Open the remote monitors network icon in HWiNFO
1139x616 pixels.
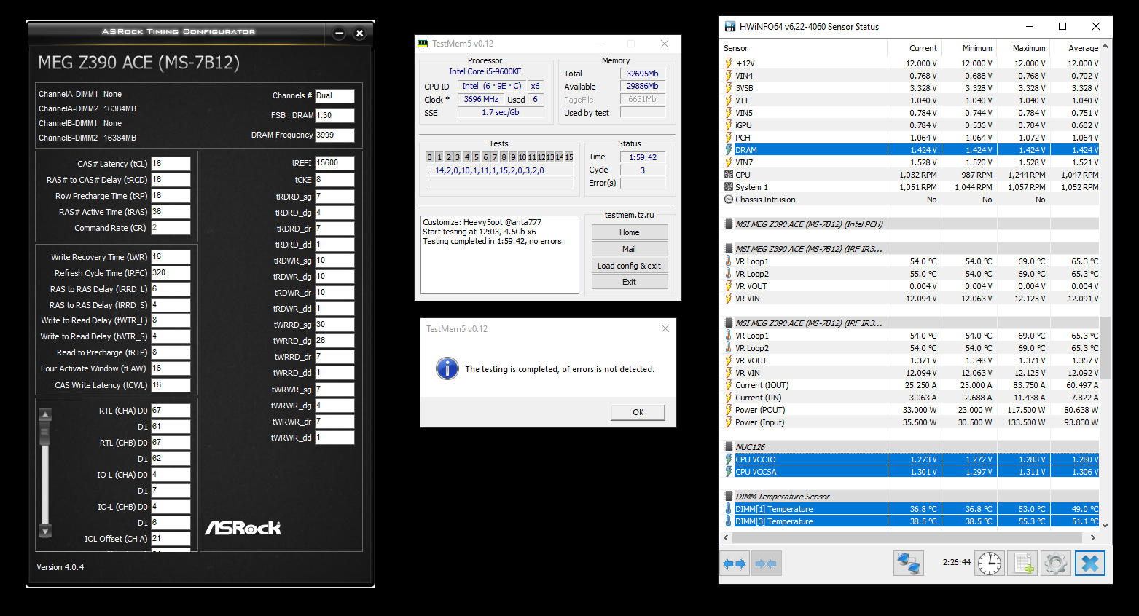(x=908, y=564)
